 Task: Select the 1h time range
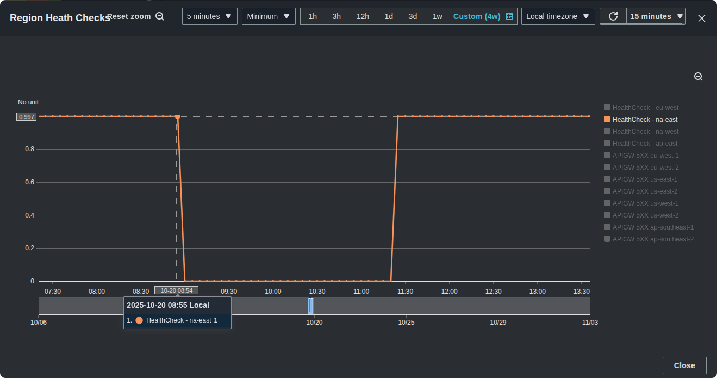pos(313,16)
